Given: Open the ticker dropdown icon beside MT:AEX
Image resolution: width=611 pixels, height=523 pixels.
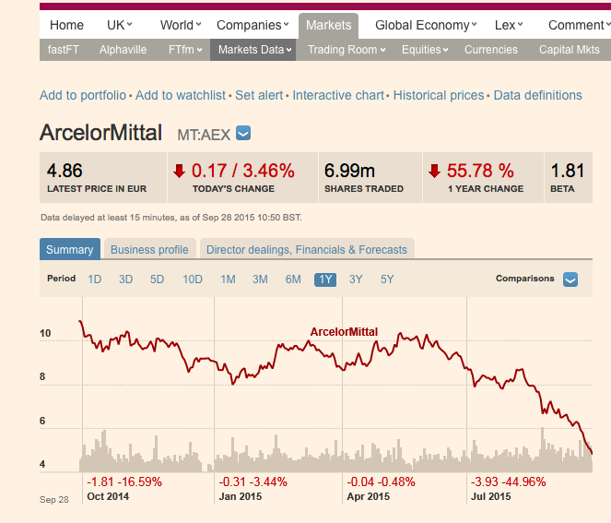Looking at the screenshot, I should click(243, 134).
